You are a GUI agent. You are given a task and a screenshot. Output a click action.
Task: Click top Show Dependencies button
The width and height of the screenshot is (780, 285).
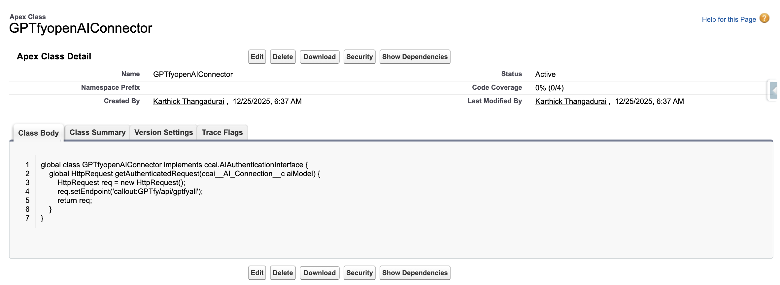click(415, 57)
